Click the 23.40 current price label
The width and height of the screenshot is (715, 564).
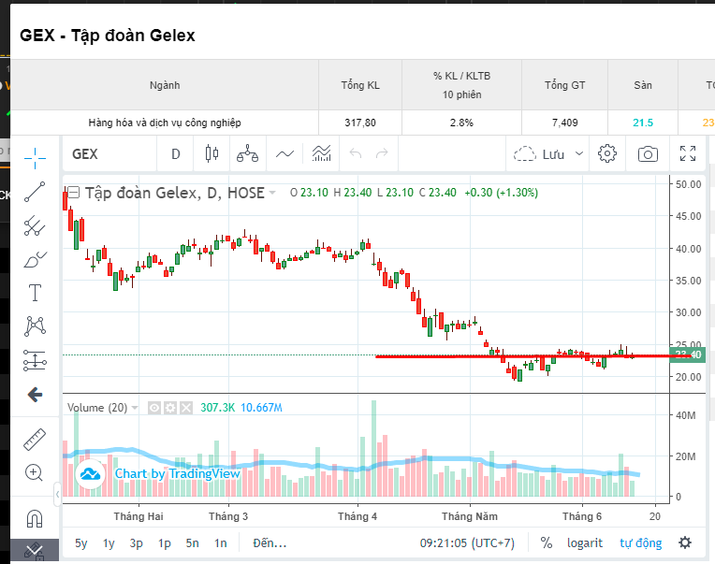pos(688,354)
